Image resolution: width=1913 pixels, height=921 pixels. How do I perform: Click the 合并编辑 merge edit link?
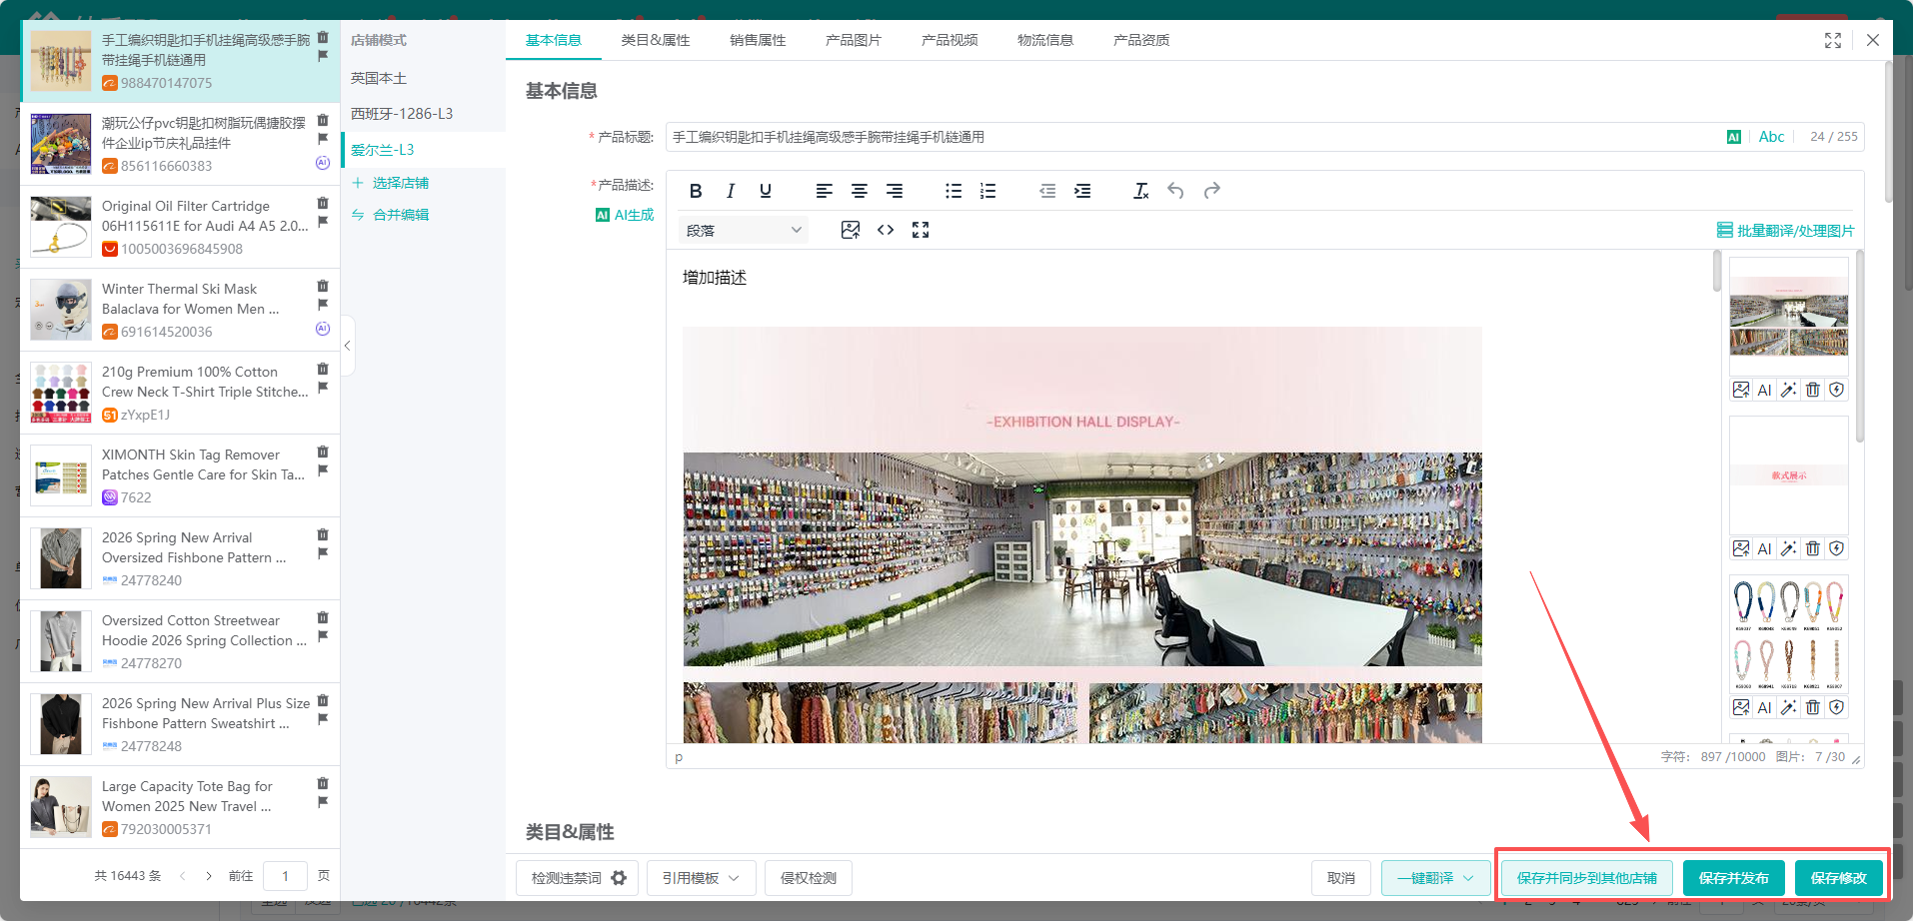[x=391, y=215]
